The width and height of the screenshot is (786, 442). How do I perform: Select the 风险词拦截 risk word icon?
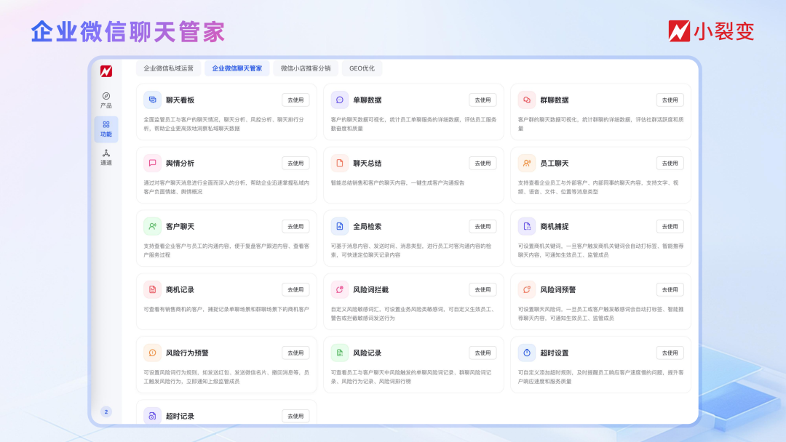point(340,289)
